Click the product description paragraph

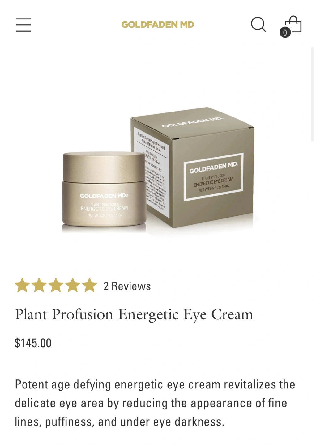[155, 403]
